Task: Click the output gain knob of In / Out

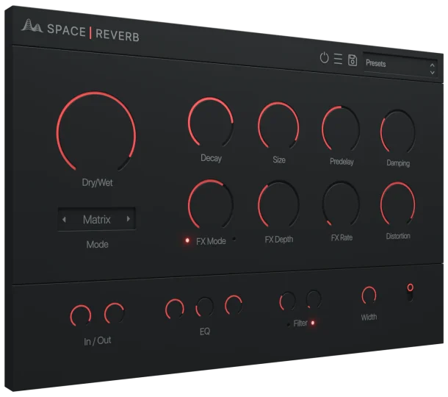Action: [115, 313]
